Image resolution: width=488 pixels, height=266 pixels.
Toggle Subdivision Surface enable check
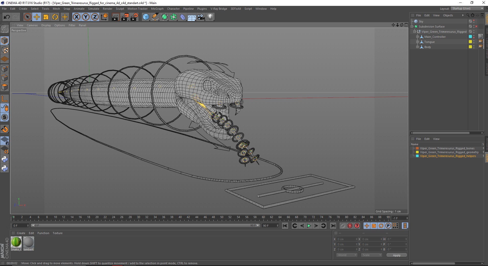pyautogui.click(x=476, y=27)
